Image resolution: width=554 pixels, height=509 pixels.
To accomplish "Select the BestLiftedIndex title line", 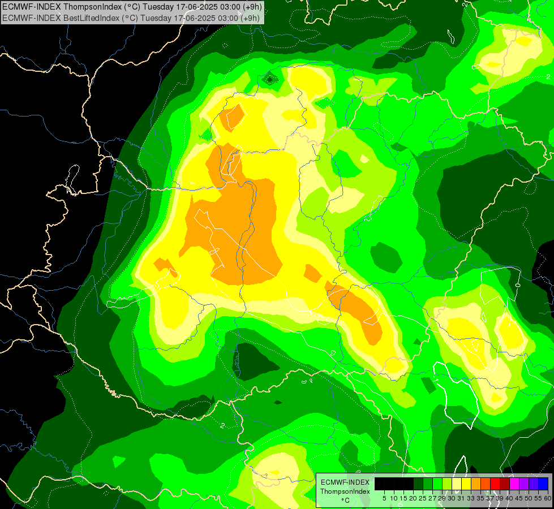I will [x=131, y=18].
